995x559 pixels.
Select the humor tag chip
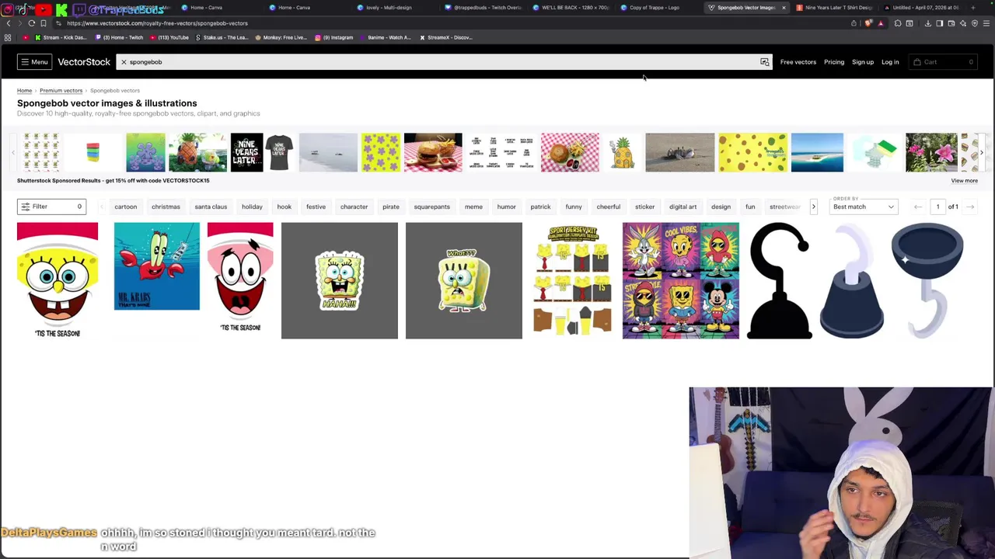pos(506,207)
